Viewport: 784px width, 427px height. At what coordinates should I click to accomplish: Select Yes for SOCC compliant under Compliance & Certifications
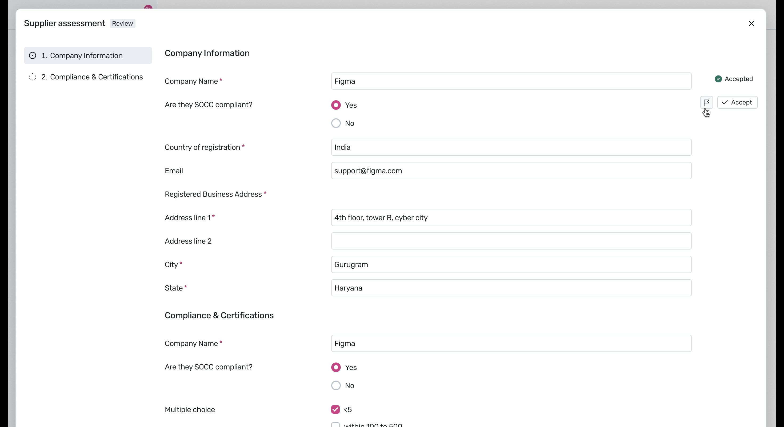pos(336,367)
